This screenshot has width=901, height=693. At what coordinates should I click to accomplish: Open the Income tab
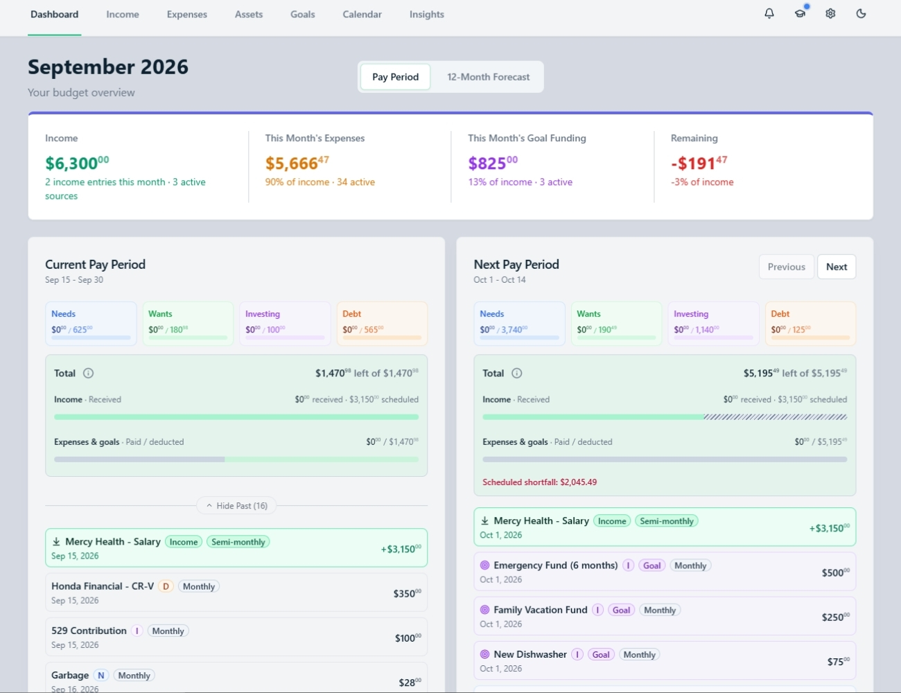tap(123, 15)
